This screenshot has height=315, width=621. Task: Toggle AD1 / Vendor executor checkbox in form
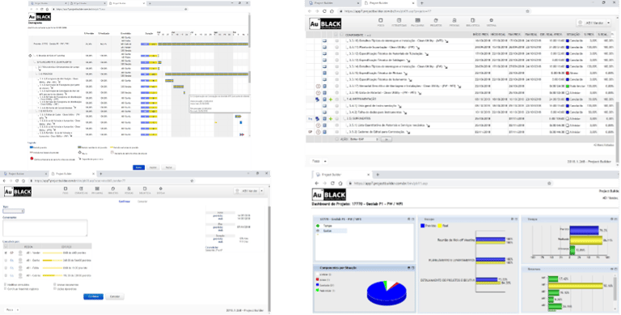tap(6, 253)
